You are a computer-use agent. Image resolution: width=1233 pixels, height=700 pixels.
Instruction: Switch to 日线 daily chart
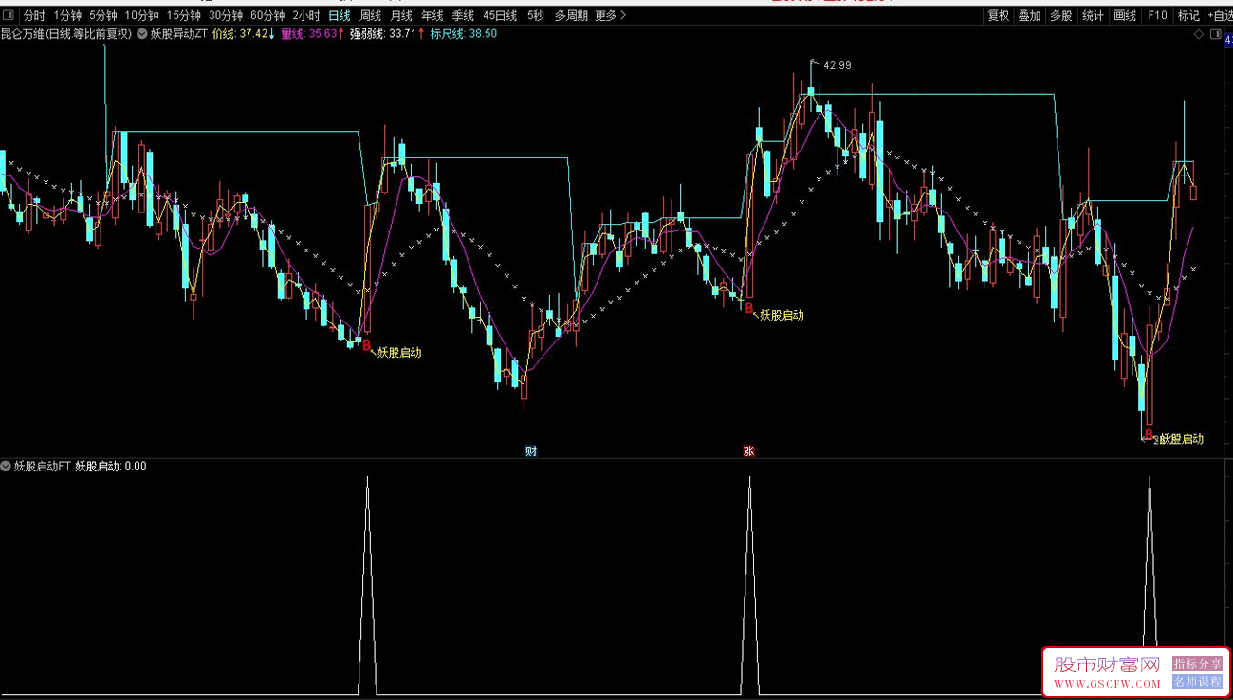[339, 15]
